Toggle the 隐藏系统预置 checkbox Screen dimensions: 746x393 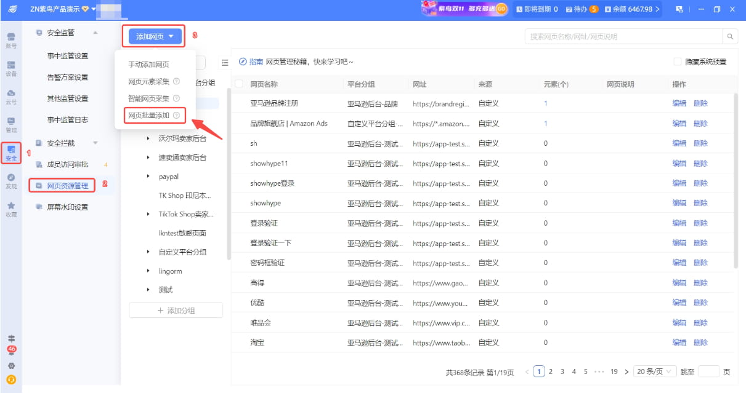click(678, 62)
